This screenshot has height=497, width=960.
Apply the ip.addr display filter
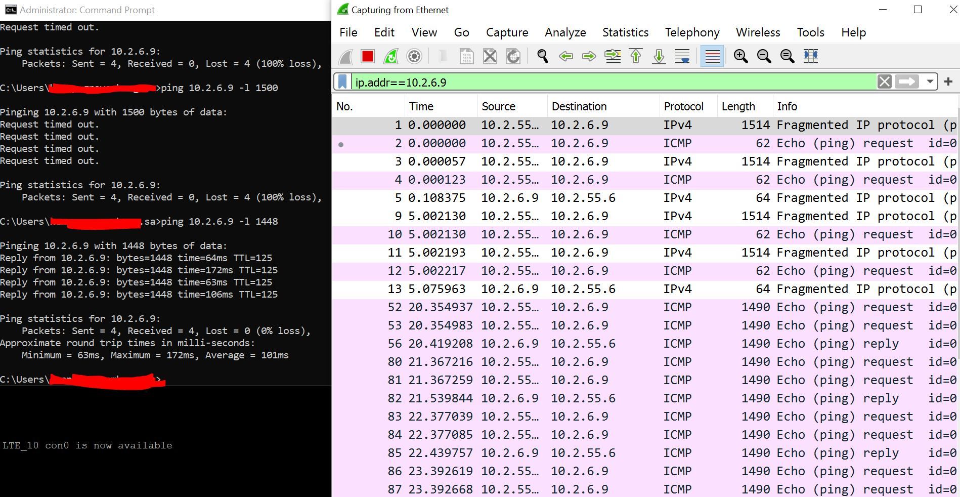(908, 81)
